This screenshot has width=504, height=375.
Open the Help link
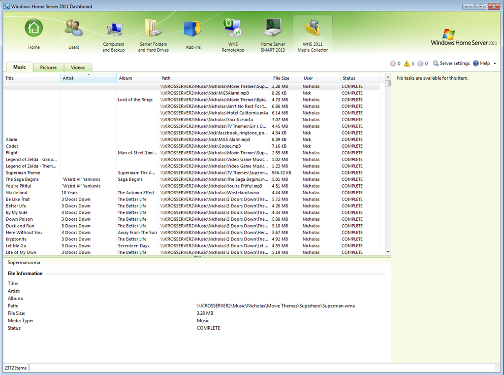[x=485, y=64]
